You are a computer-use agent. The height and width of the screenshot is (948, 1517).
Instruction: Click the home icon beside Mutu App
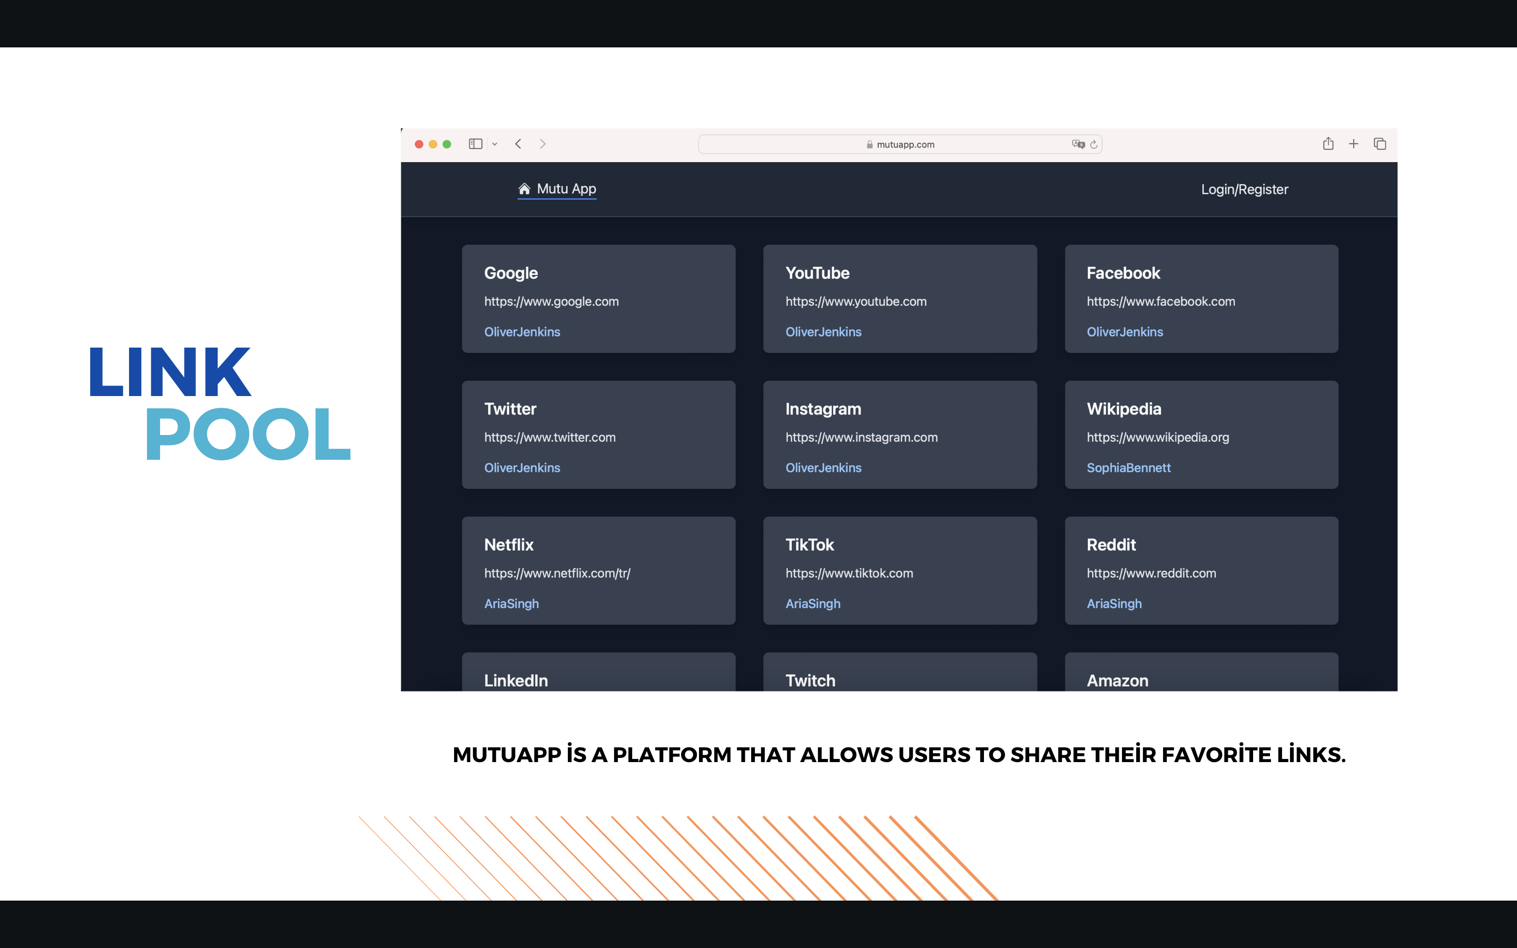pyautogui.click(x=524, y=189)
